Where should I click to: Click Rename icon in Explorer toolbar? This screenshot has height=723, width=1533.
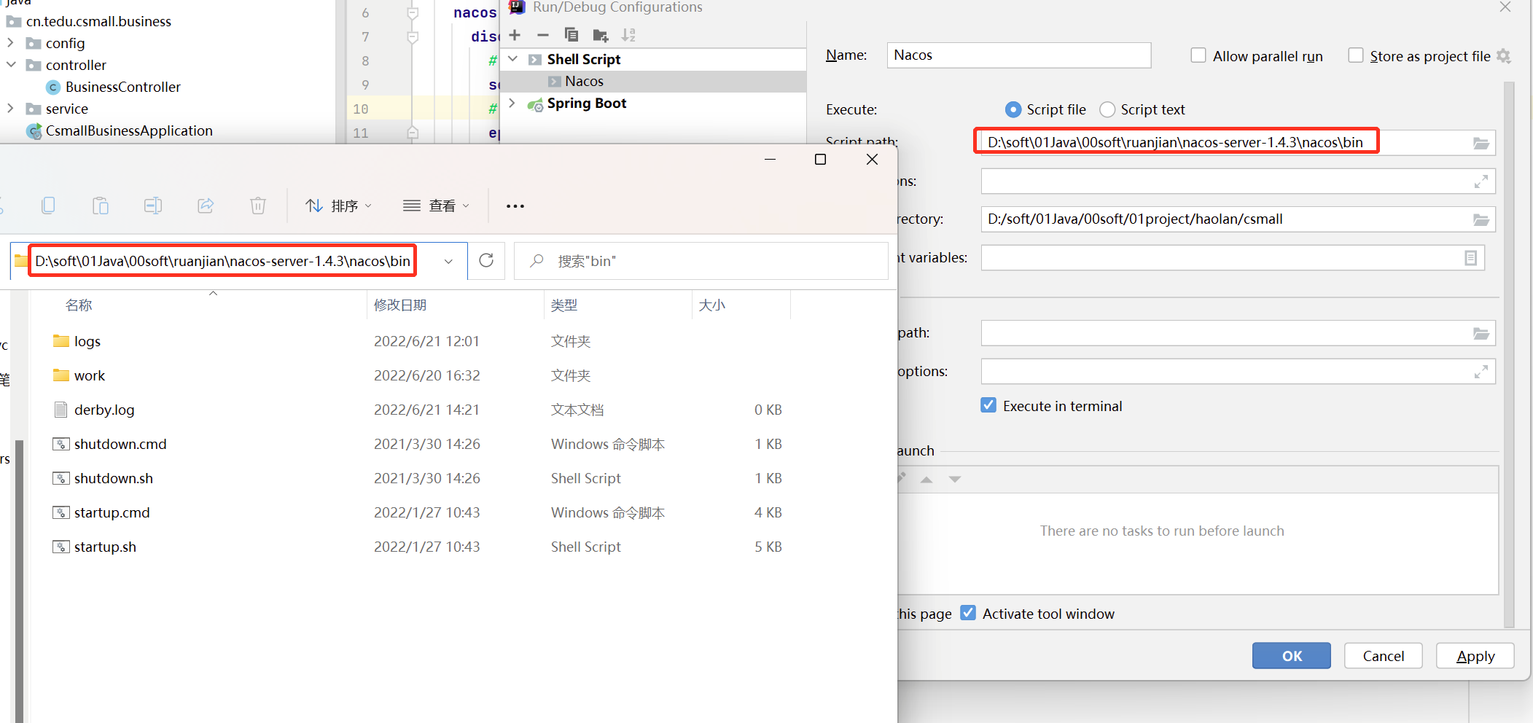[153, 206]
